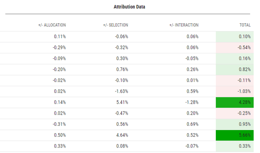Click the dark green 5.66% total cell
Viewport: 260px width, 153px height.
235,135
